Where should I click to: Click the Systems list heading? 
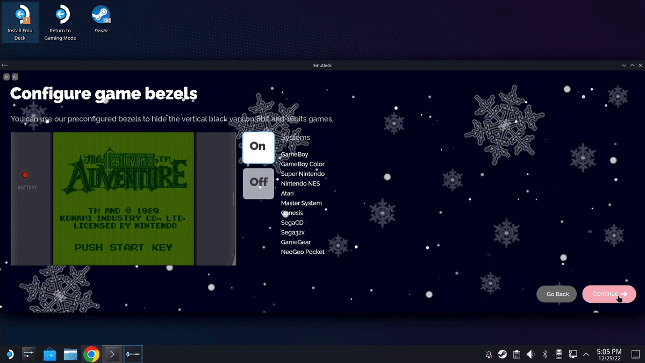click(296, 138)
